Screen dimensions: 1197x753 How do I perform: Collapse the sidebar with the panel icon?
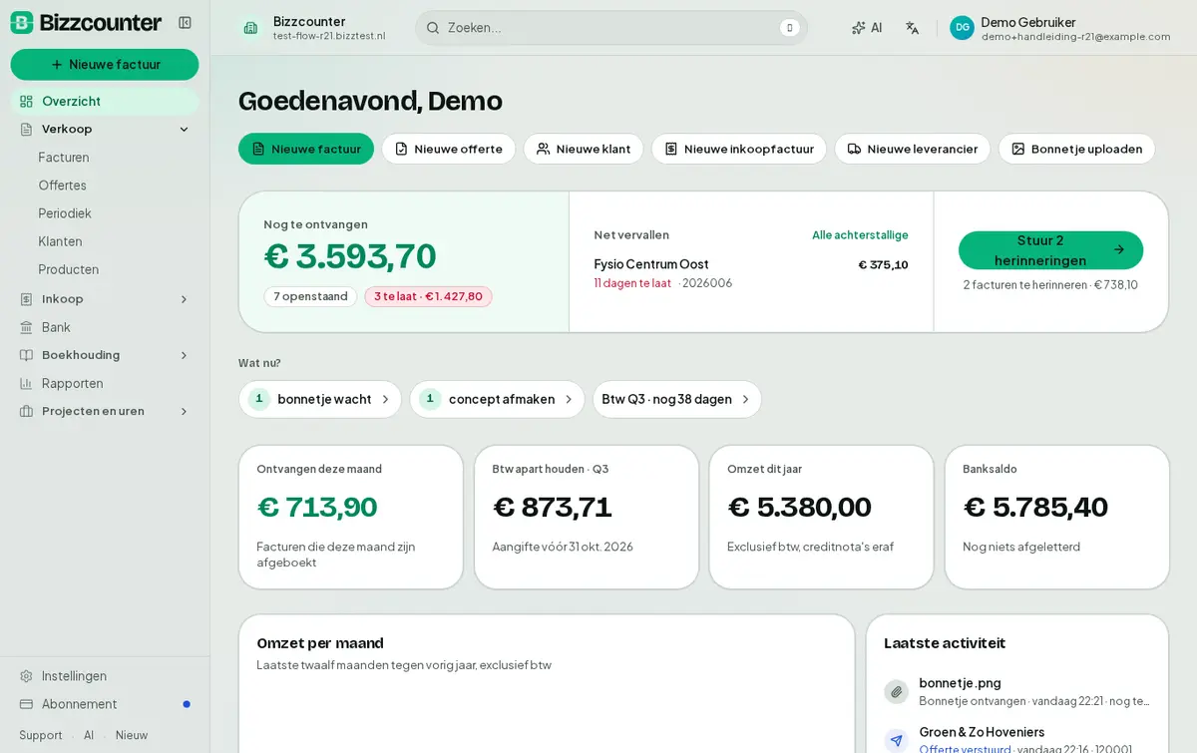185,22
